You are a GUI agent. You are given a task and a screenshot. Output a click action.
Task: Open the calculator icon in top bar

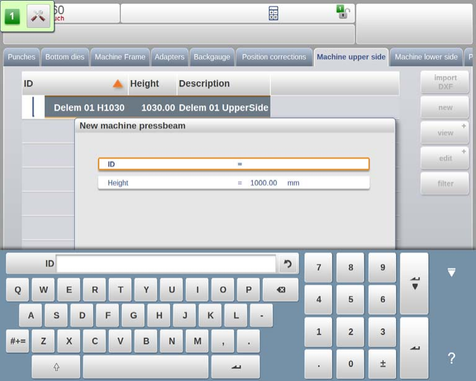pos(273,14)
